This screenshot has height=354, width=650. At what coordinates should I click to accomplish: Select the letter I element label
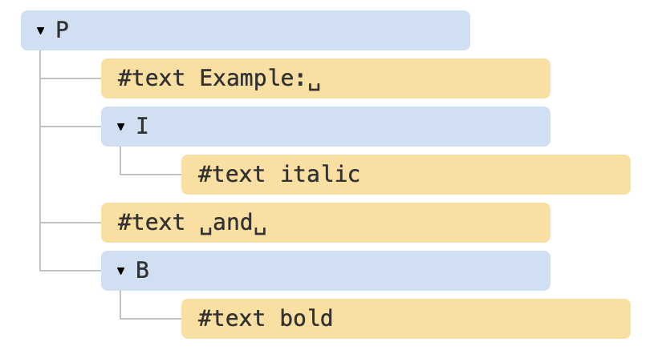(x=142, y=126)
